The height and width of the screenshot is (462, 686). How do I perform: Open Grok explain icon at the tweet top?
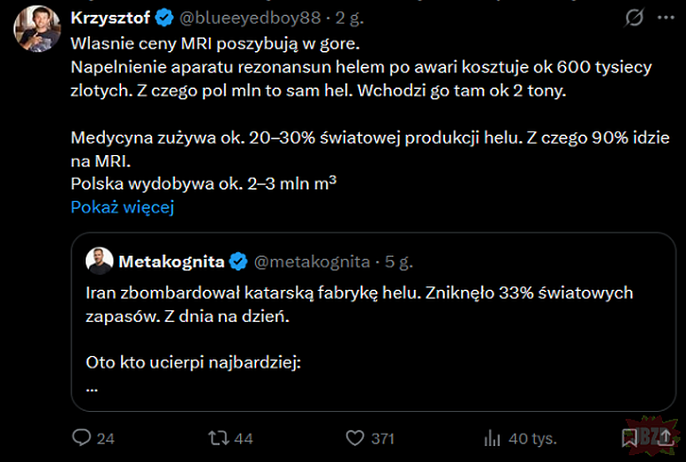point(633,18)
